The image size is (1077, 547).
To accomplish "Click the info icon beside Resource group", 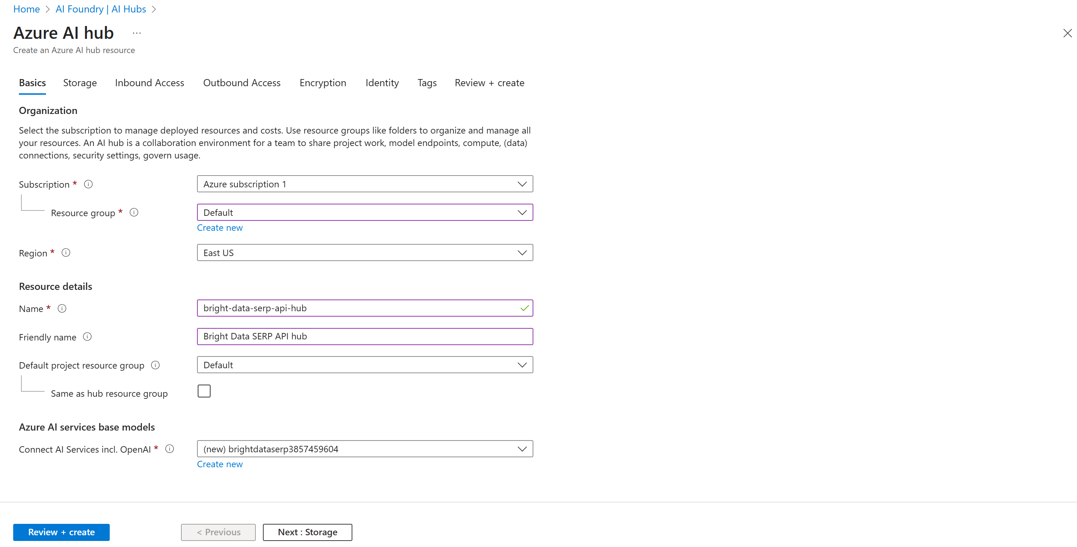I will (x=134, y=212).
